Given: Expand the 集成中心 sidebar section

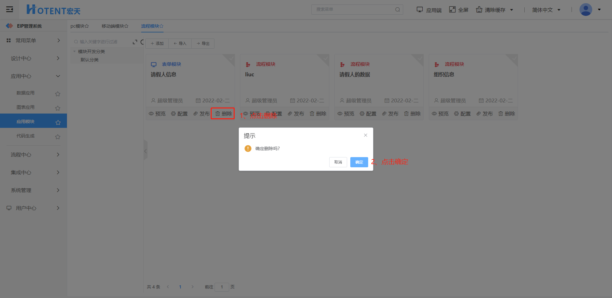Looking at the screenshot, I should (x=33, y=172).
